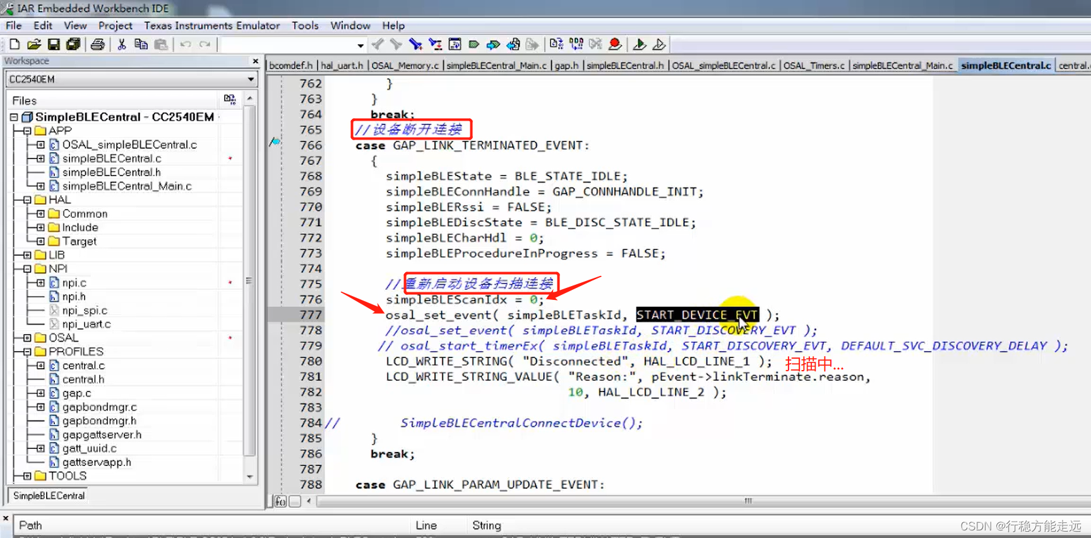This screenshot has width=1091, height=538.
Task: Select gatt_uuid.c in file tree
Action: [90, 448]
